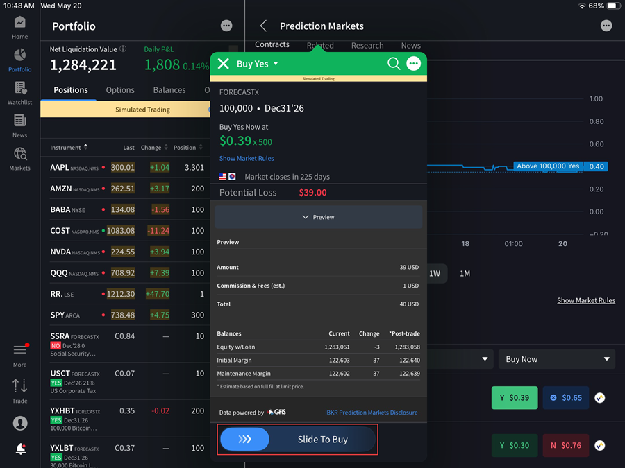Sort by Instrument column header
This screenshot has height=468, width=625.
tap(69, 147)
